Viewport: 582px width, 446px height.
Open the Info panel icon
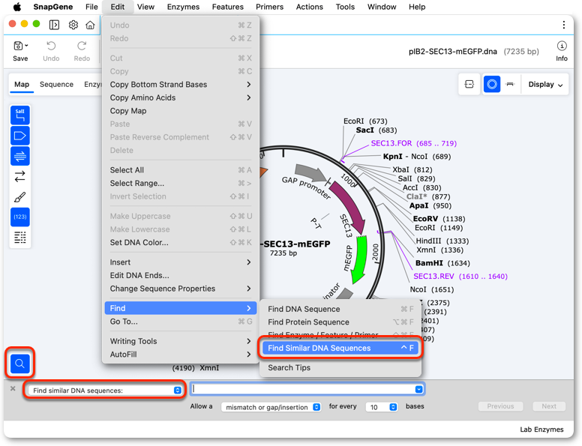562,46
